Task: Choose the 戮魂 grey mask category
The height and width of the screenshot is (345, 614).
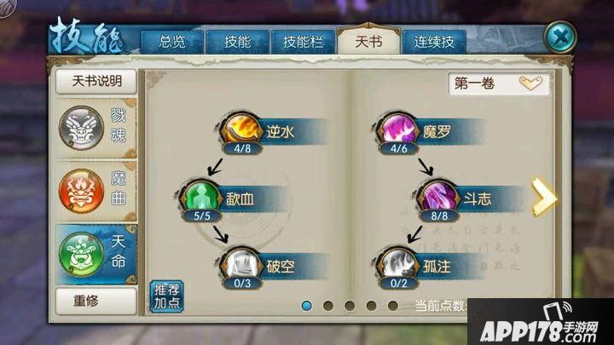Action: pos(96,128)
